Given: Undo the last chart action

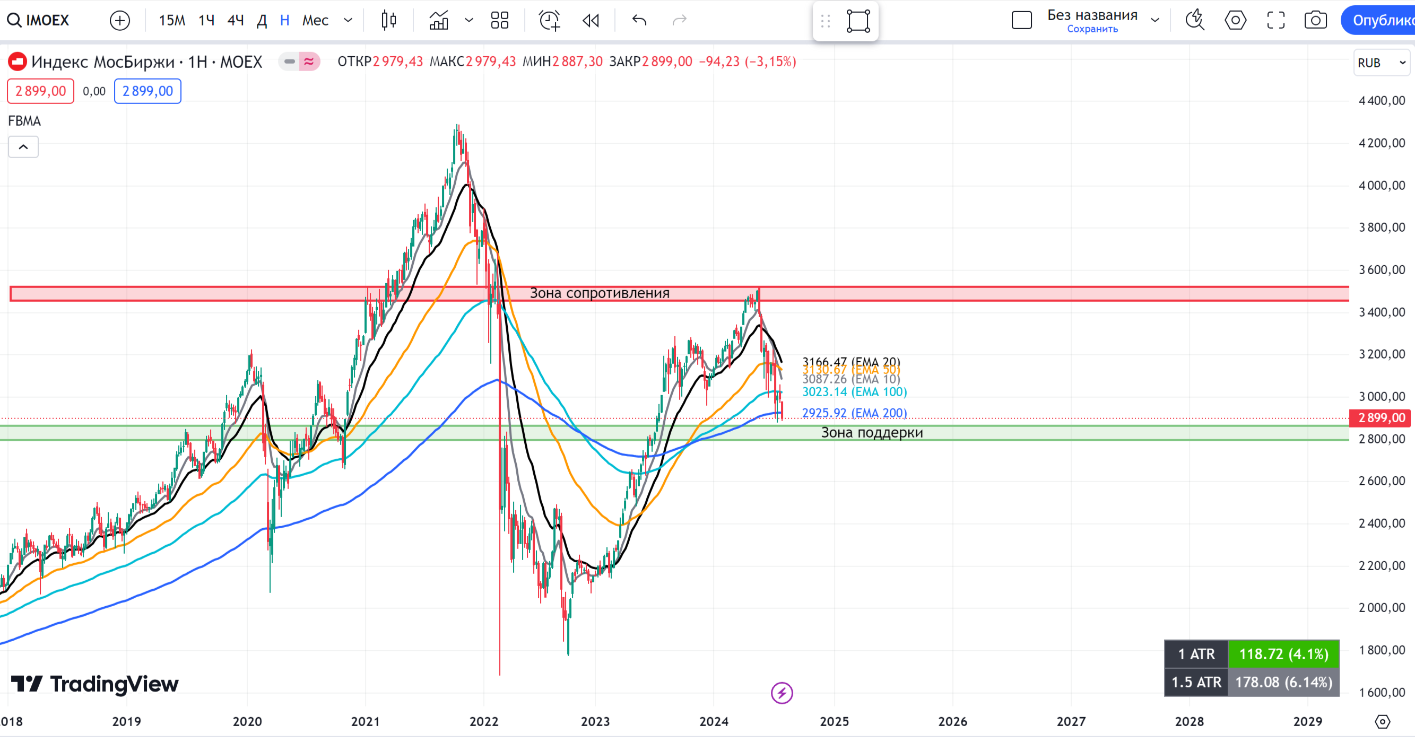Looking at the screenshot, I should (x=639, y=20).
